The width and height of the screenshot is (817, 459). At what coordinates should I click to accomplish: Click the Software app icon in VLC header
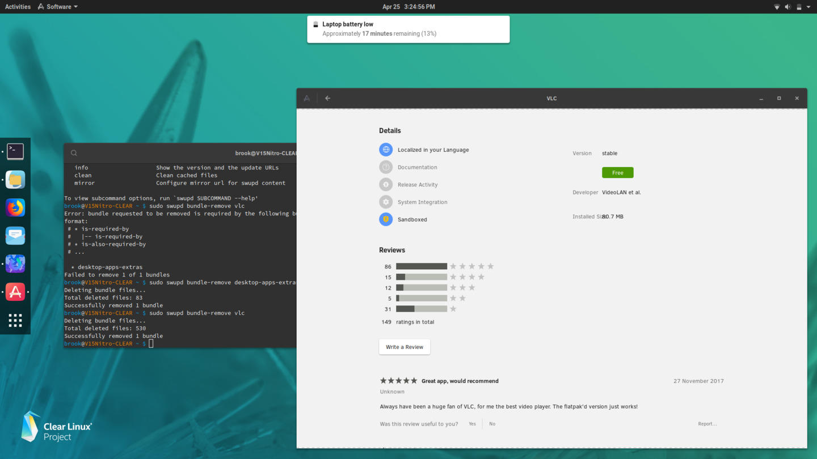click(x=307, y=98)
